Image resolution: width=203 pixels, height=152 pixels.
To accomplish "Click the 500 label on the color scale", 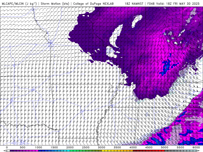I will tap(23, 147).
